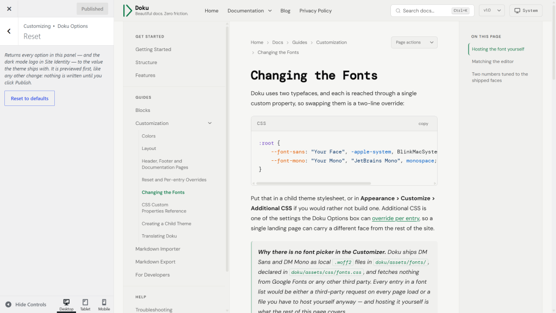Toggle the System color theme button
This screenshot has height=313, width=556.
[x=526, y=11]
